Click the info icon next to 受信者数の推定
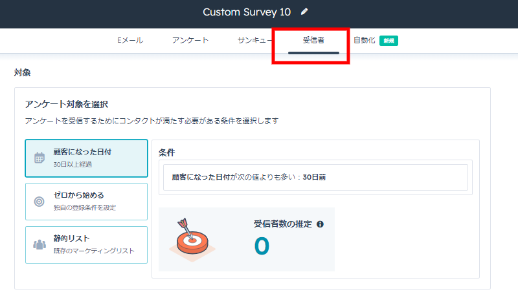Viewport: 518px width, 294px height. [320, 224]
